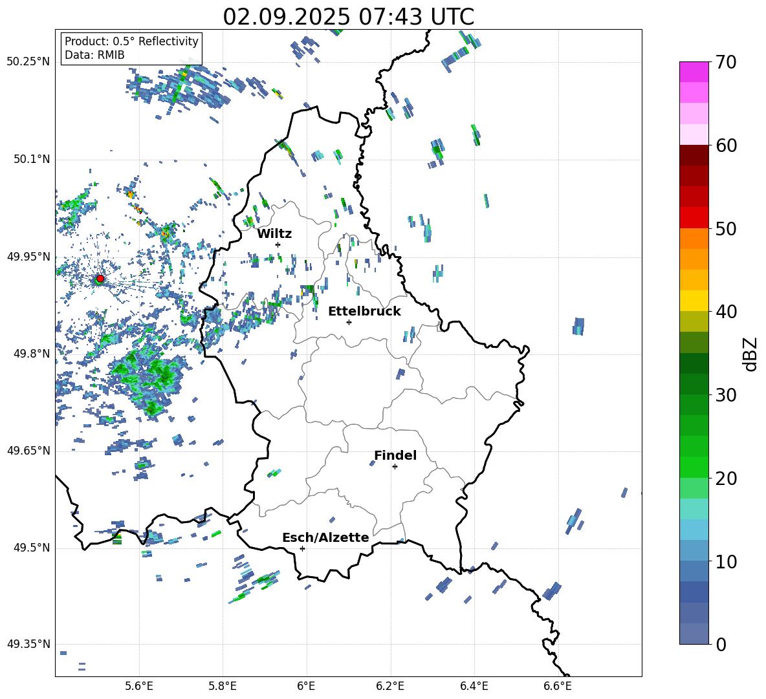Viewport: 766px width, 699px height.
Task: Select the Wiltz city label
Action: tap(274, 234)
